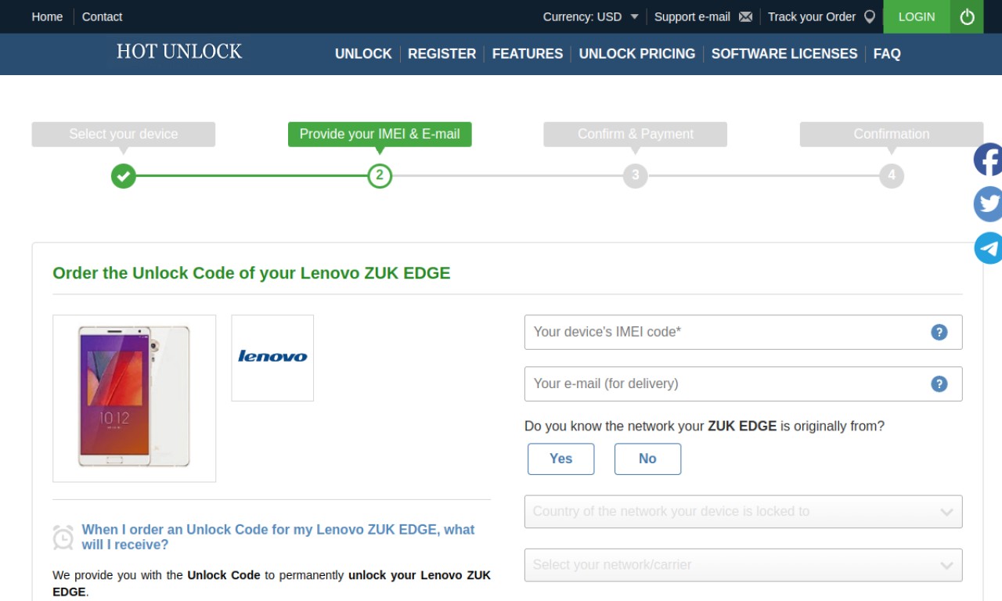This screenshot has width=1002, height=601.
Task: Expand the Select your network/carrier dropdown
Action: [x=743, y=565]
